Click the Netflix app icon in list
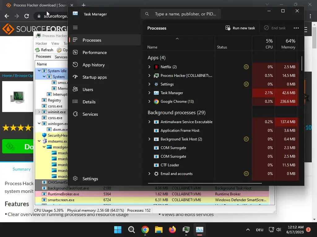Image resolution: width=317 pixels, height=237 pixels. (x=156, y=67)
